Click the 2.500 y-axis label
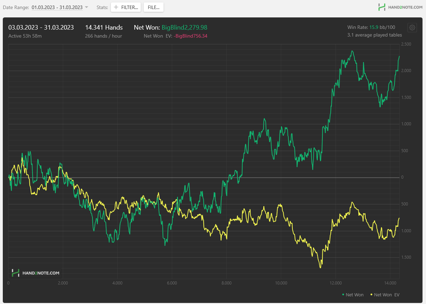This screenshot has height=304, width=426. tap(406, 44)
